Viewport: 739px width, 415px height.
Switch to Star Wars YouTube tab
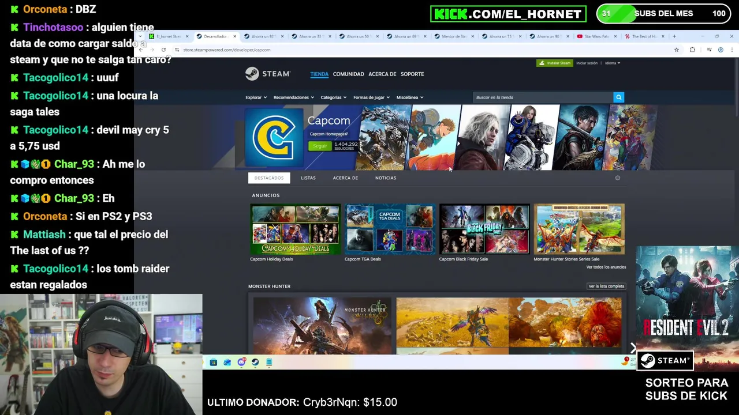[x=596, y=36]
